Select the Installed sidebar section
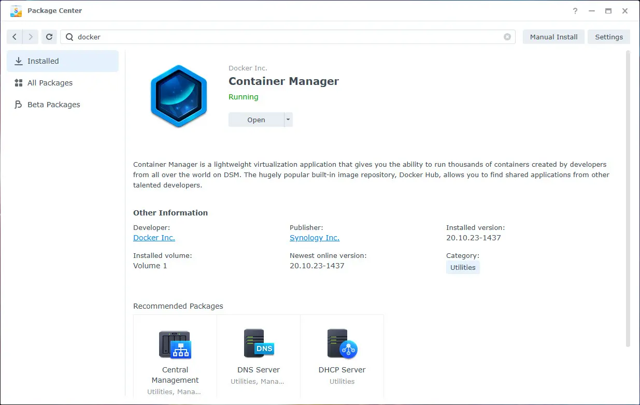The width and height of the screenshot is (640, 405). (x=63, y=61)
